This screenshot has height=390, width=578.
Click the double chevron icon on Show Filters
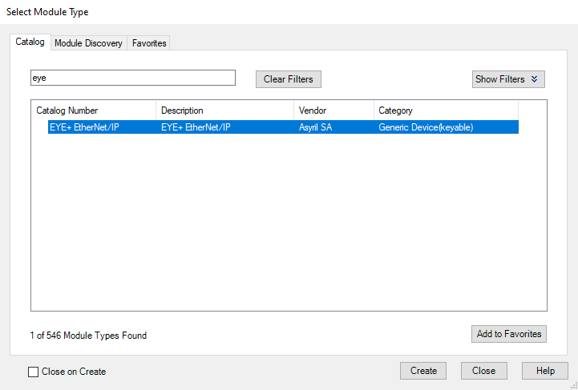[535, 79]
